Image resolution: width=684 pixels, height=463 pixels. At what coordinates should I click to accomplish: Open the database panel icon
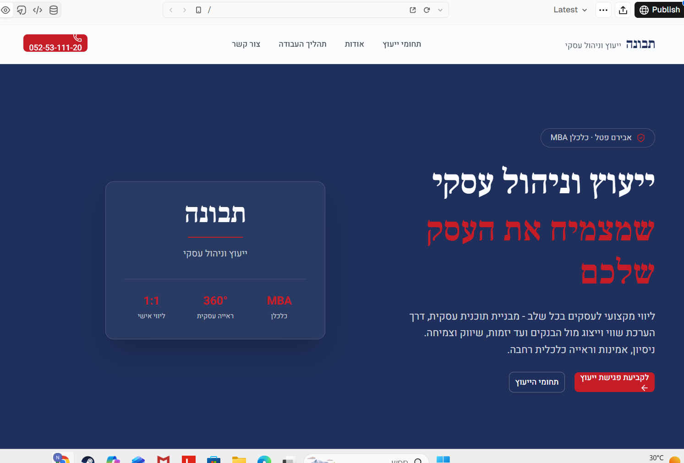pyautogui.click(x=54, y=10)
